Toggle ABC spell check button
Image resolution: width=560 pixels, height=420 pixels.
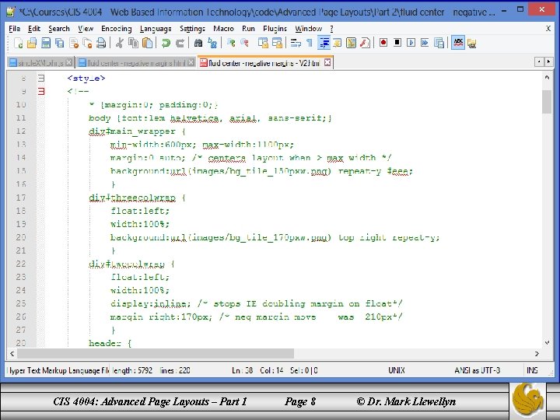pos(458,44)
